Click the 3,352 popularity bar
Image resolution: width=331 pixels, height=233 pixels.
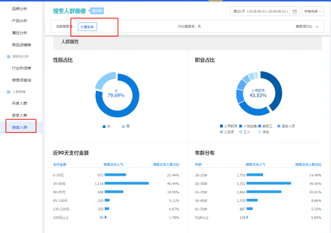click(x=269, y=183)
